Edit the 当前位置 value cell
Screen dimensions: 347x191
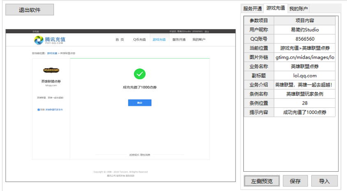(305, 48)
